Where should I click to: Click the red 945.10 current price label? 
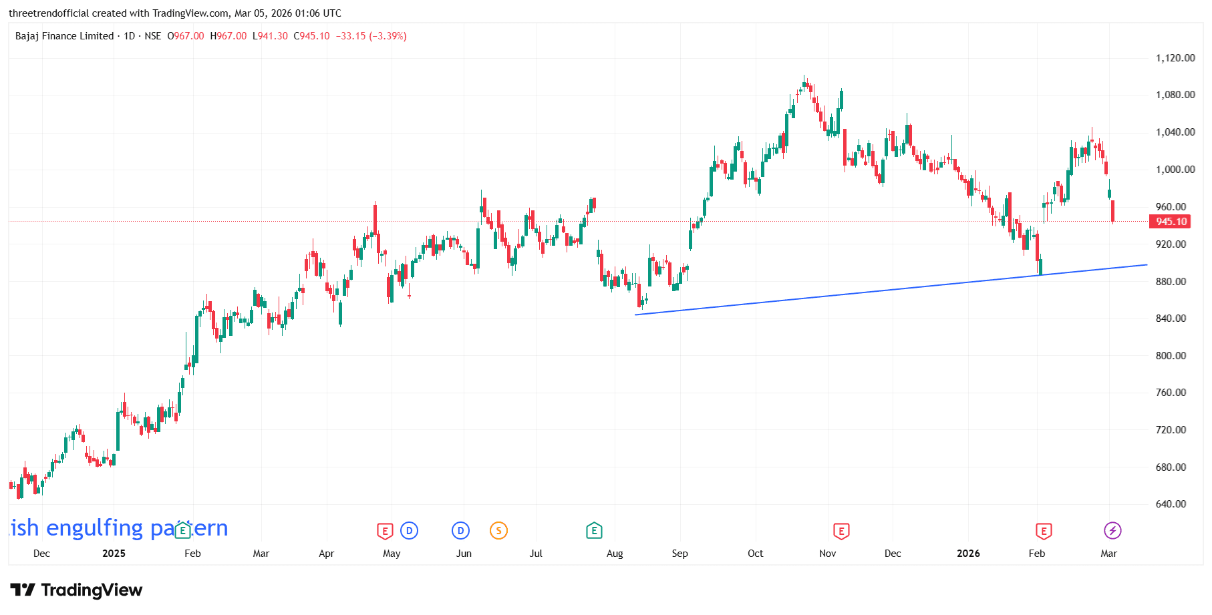click(1170, 222)
